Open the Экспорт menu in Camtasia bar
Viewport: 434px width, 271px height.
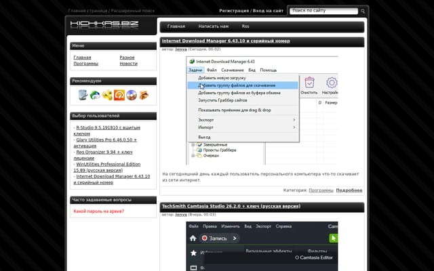tap(264, 226)
